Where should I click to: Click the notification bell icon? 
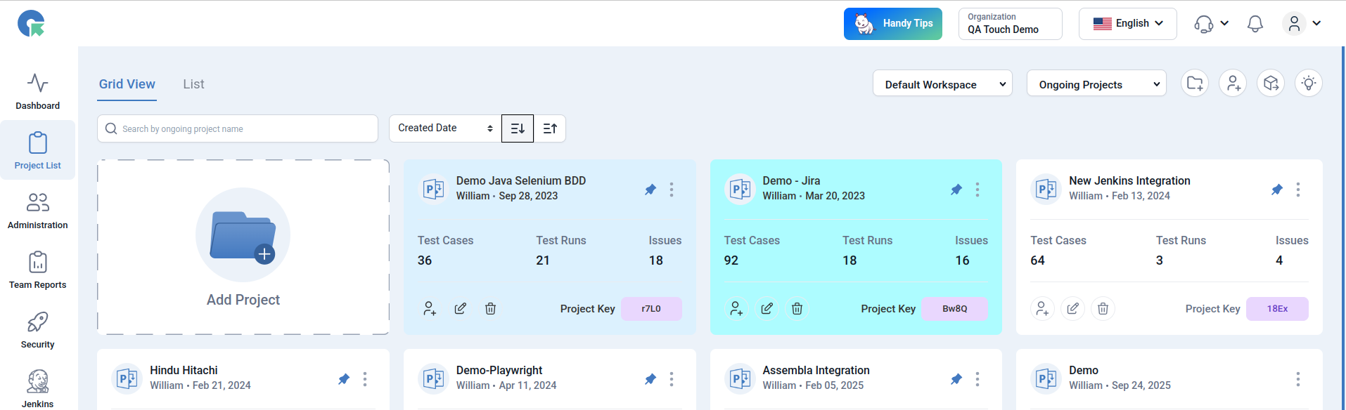(x=1255, y=24)
